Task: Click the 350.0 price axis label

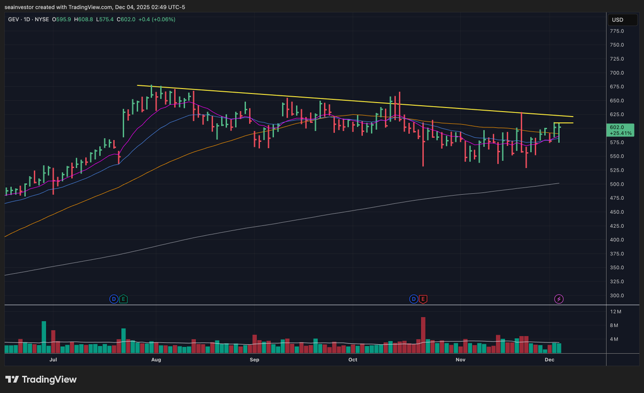Action: pos(617,268)
